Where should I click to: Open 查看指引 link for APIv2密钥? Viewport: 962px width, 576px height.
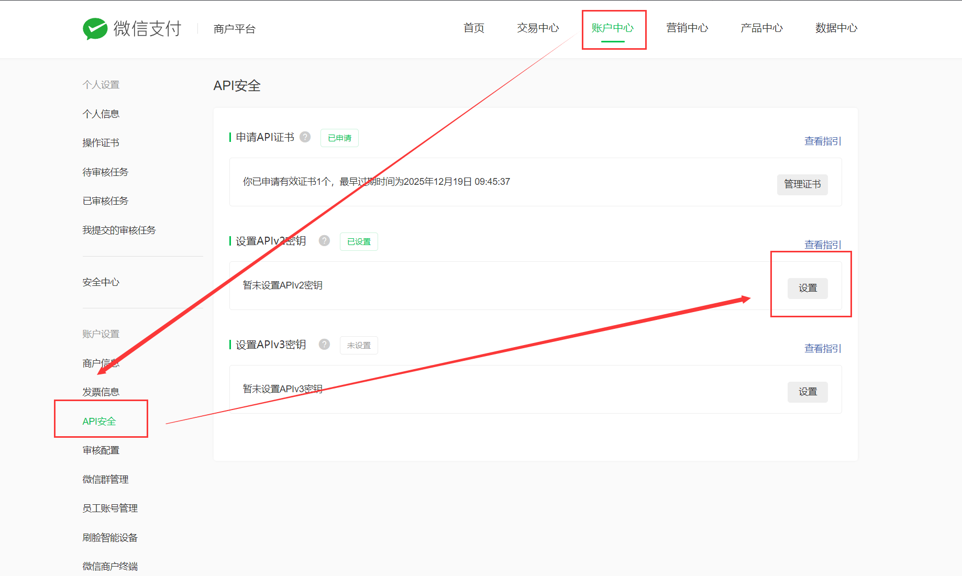pos(823,245)
